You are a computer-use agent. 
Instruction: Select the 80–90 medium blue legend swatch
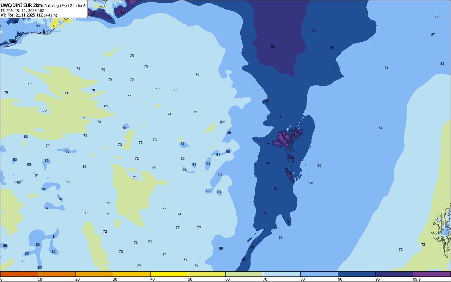319,274
